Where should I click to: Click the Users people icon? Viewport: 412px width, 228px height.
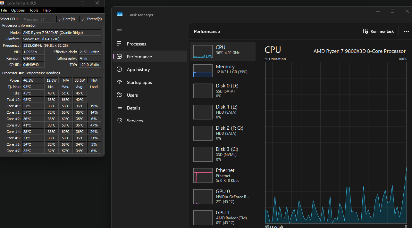119,95
